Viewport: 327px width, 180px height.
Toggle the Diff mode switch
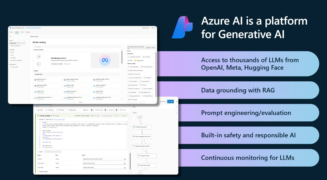pos(117,110)
